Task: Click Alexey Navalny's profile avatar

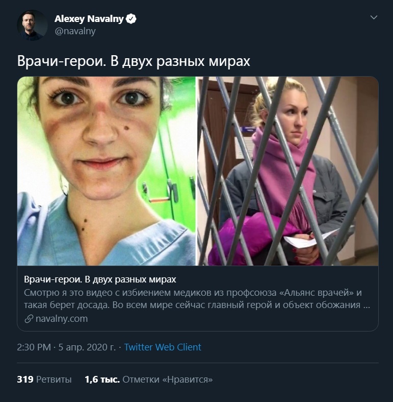Action: click(33, 25)
